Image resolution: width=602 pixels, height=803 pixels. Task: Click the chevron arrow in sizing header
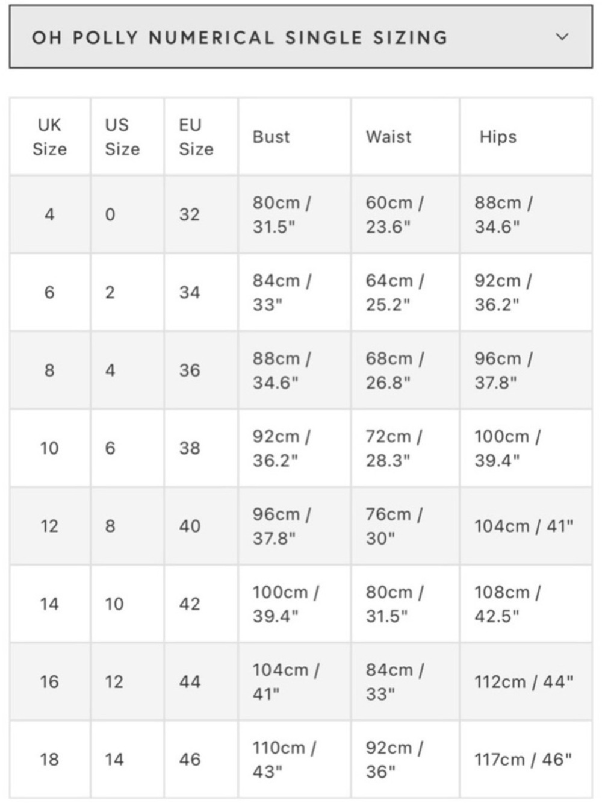coord(562,37)
